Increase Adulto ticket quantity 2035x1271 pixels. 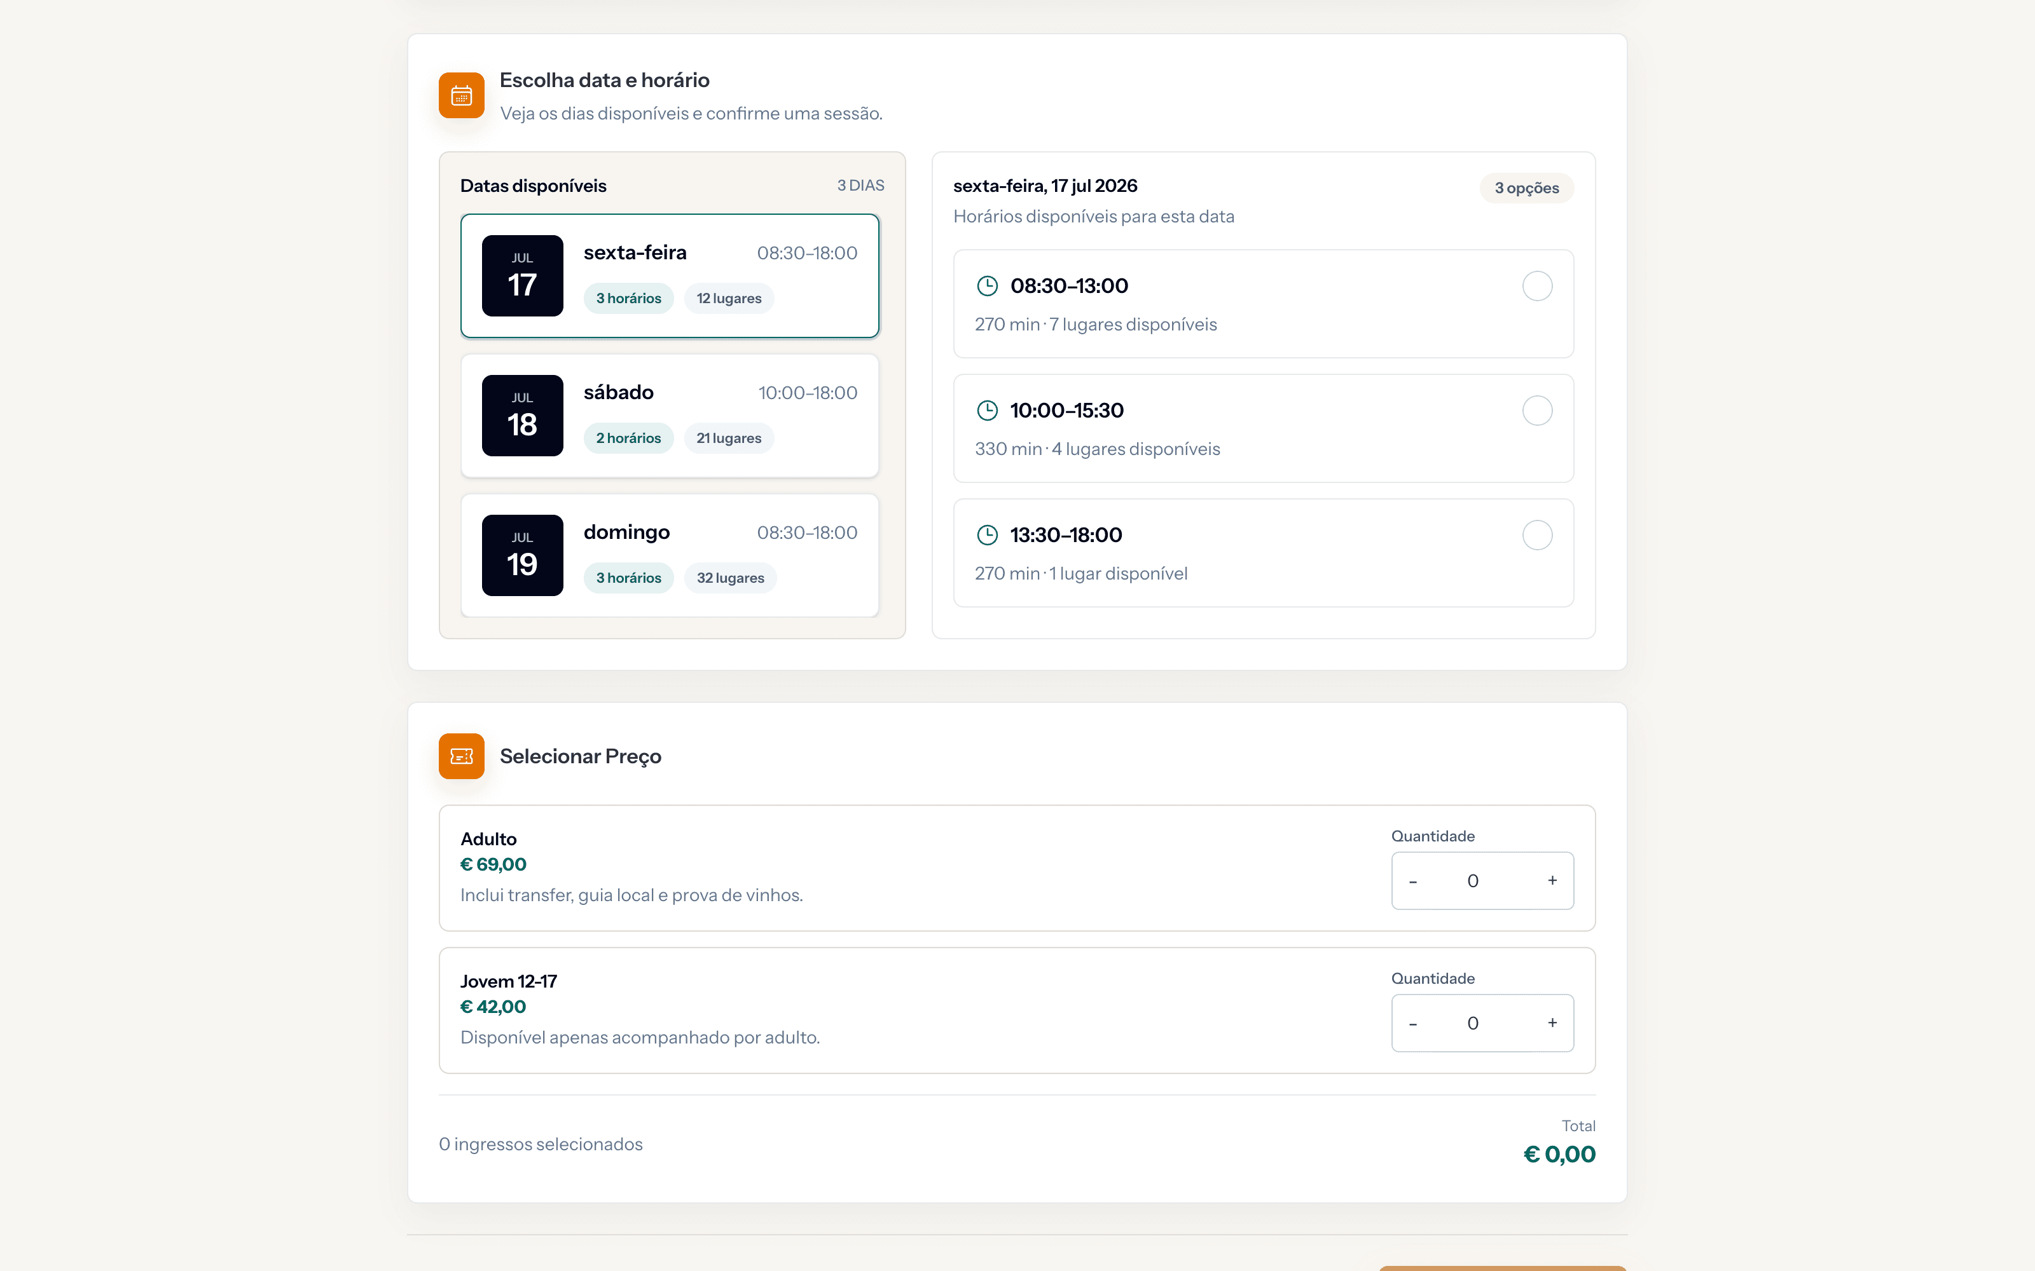click(1552, 880)
